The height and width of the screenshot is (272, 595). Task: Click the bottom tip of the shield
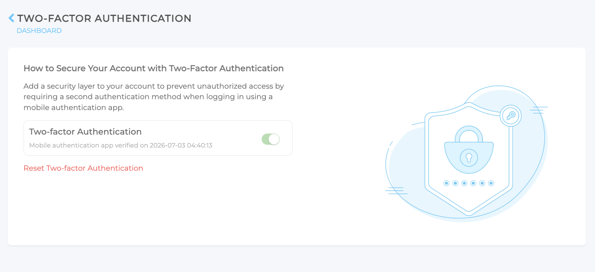(469, 212)
